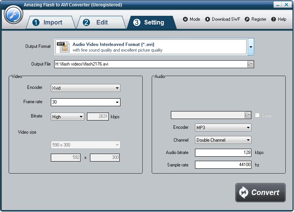
Task: Open Download SWF option
Action: tap(222, 19)
